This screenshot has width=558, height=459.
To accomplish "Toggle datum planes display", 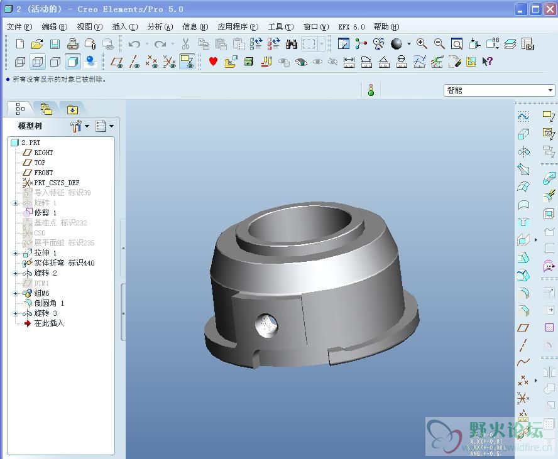I will coord(117,62).
